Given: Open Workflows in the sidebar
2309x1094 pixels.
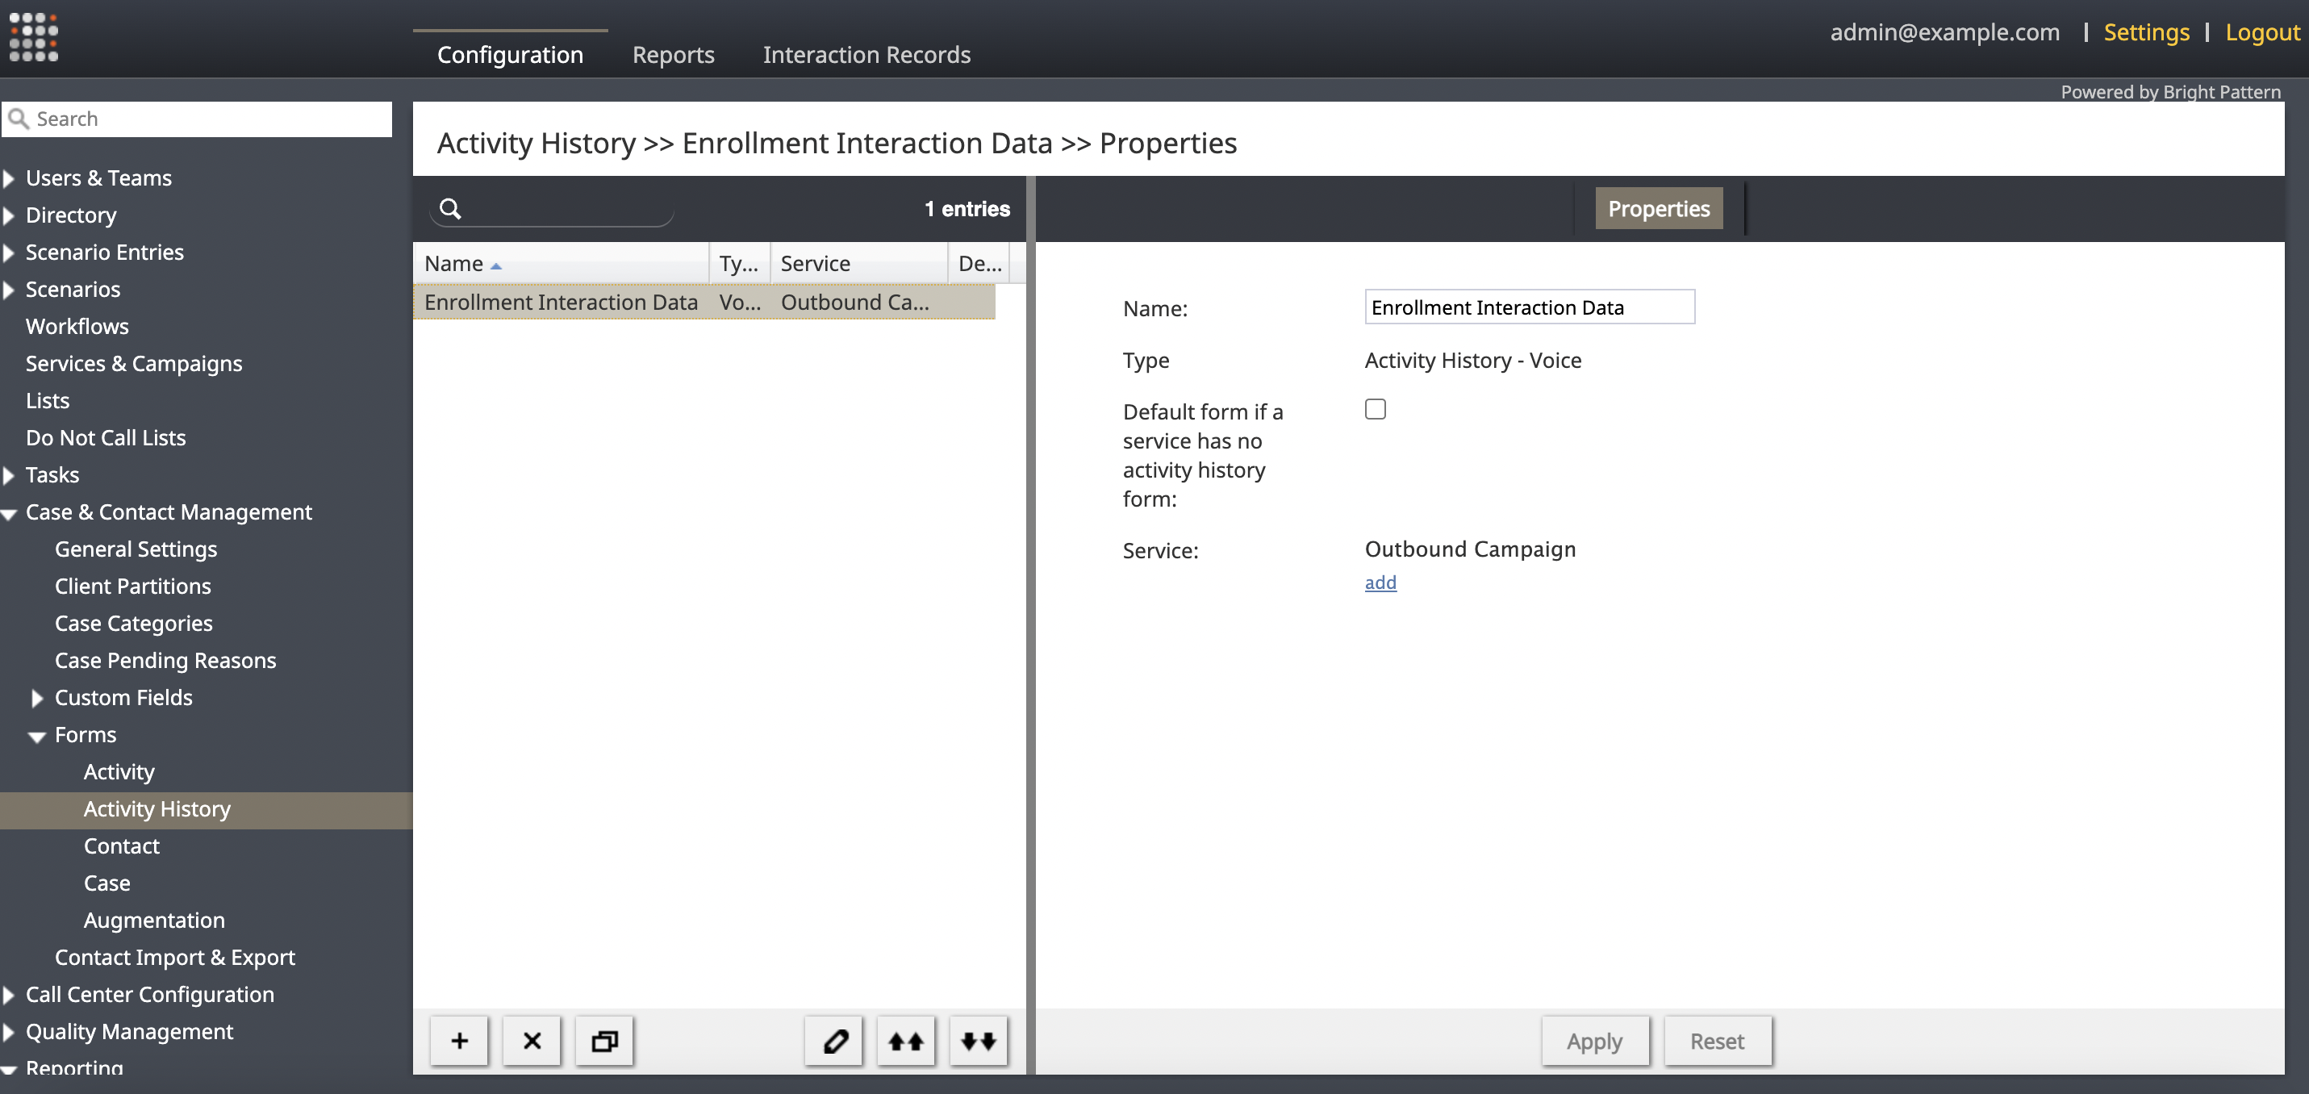Looking at the screenshot, I should [x=77, y=327].
